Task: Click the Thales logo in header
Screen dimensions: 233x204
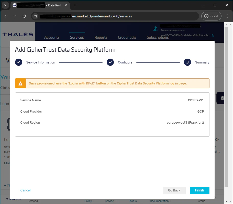Action: [18, 35]
